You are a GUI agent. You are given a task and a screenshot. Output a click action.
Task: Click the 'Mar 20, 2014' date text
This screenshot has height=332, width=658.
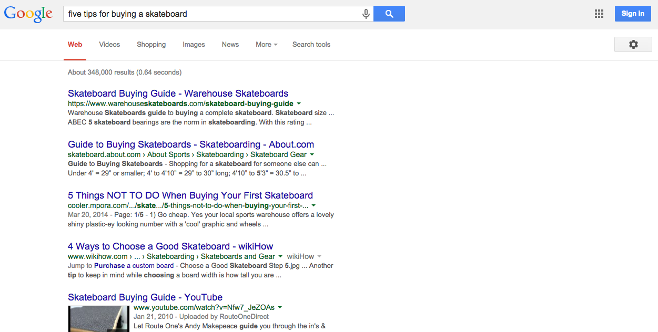pyautogui.click(x=87, y=215)
